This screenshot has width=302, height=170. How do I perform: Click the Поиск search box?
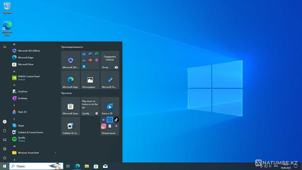(x=36, y=166)
